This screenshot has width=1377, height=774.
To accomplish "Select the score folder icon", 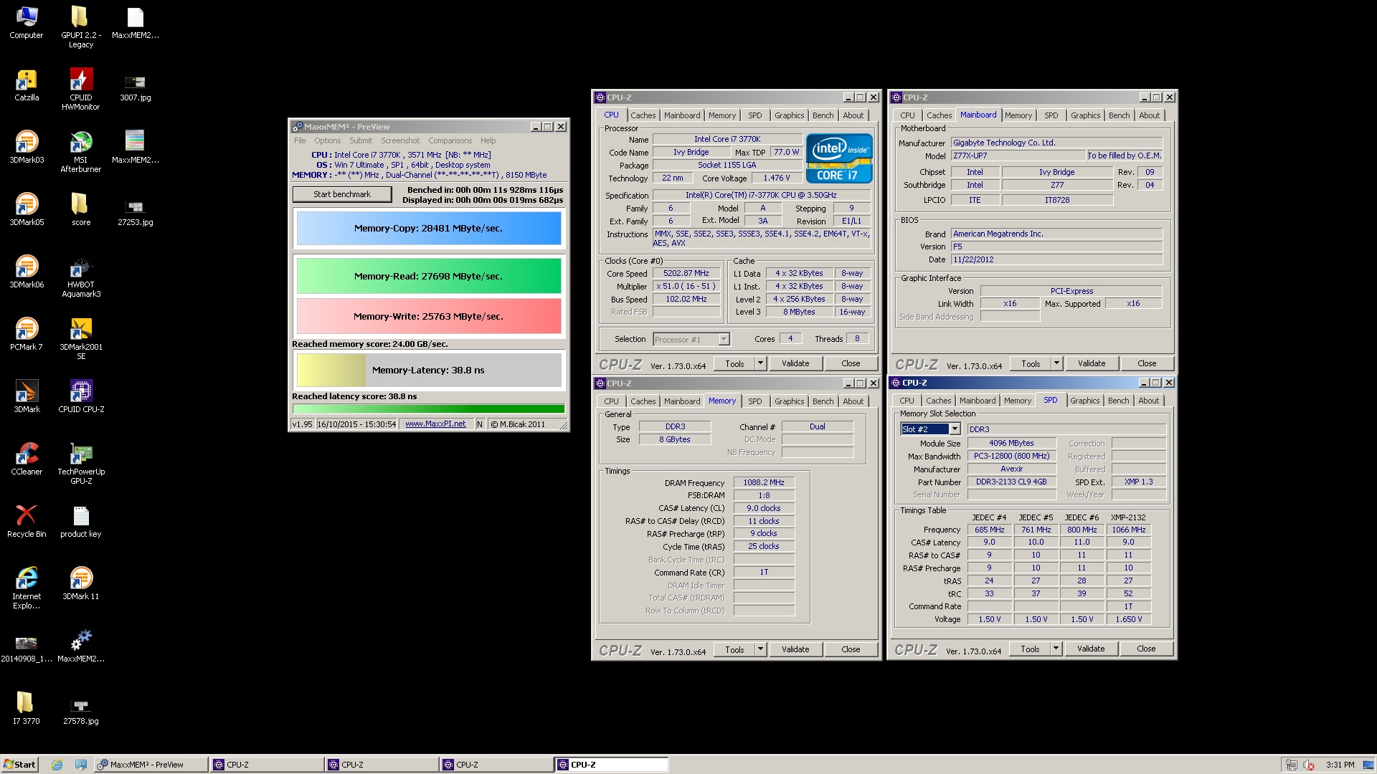I will (81, 209).
